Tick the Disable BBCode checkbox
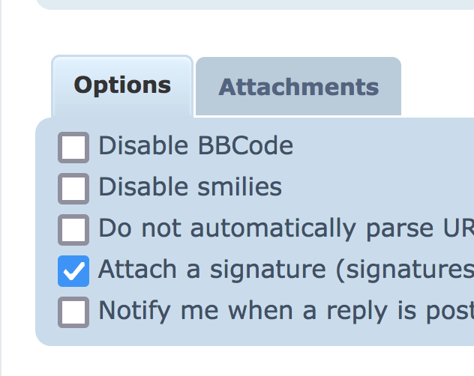This screenshot has width=474, height=376. (73, 148)
